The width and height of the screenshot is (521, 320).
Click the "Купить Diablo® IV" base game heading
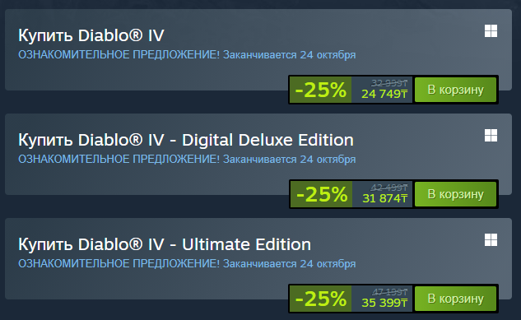pos(91,35)
